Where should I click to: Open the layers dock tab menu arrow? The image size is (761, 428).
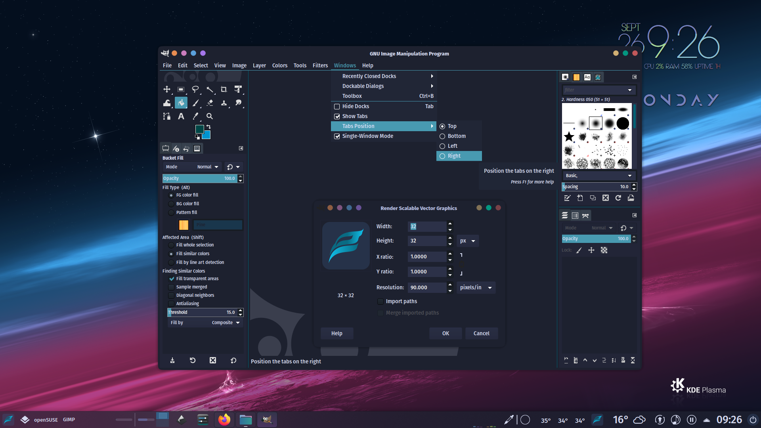pos(635,215)
